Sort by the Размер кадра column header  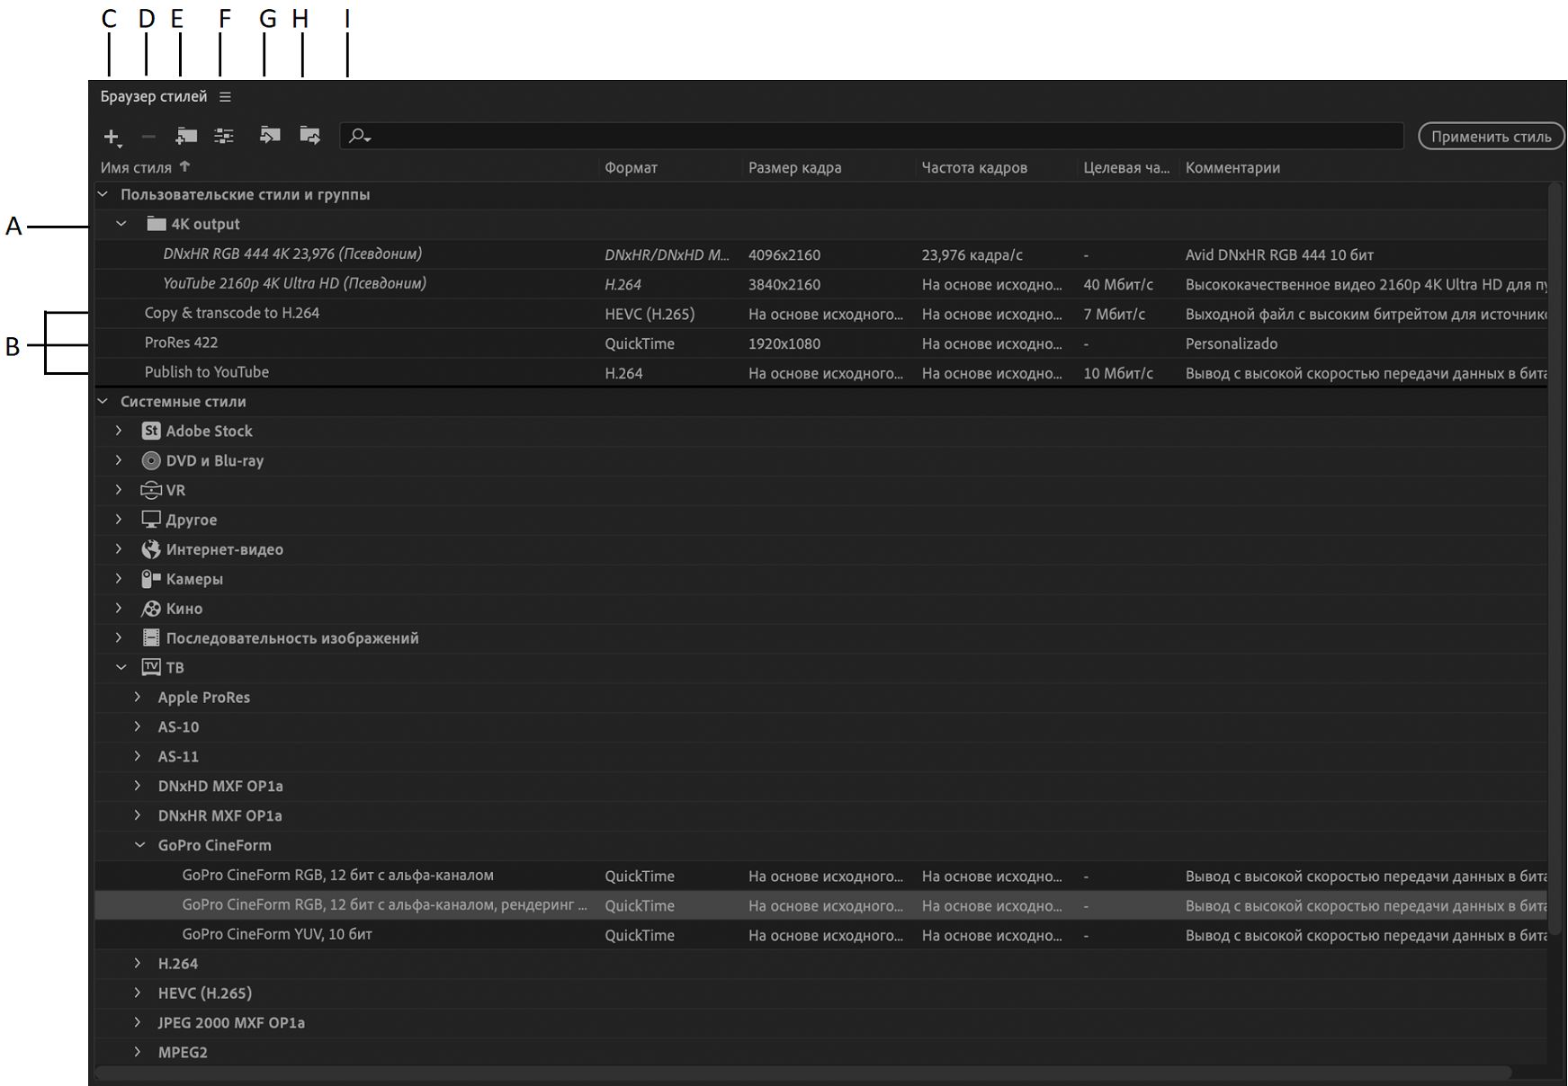click(795, 167)
